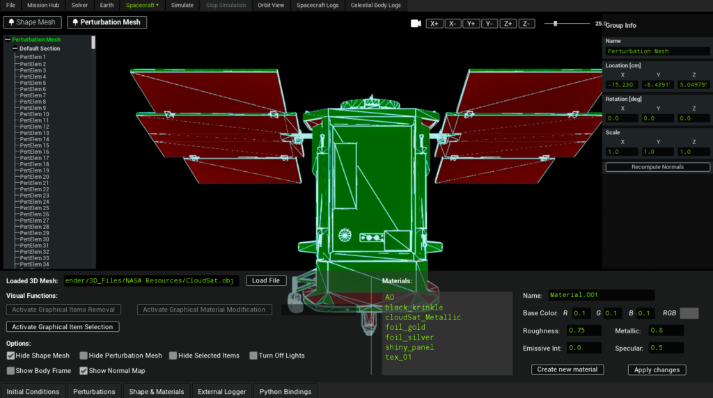Set camera view to Z-
713x398 pixels.
tap(526, 24)
